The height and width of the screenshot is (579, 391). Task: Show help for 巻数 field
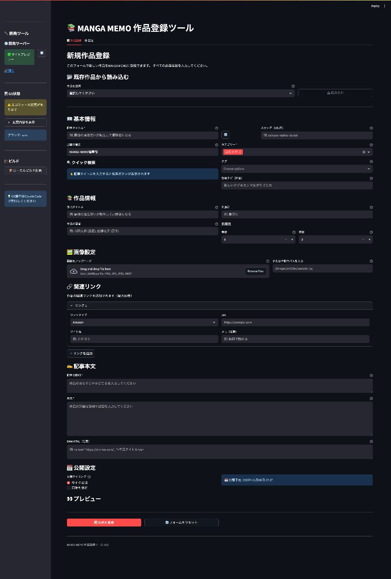294,232
